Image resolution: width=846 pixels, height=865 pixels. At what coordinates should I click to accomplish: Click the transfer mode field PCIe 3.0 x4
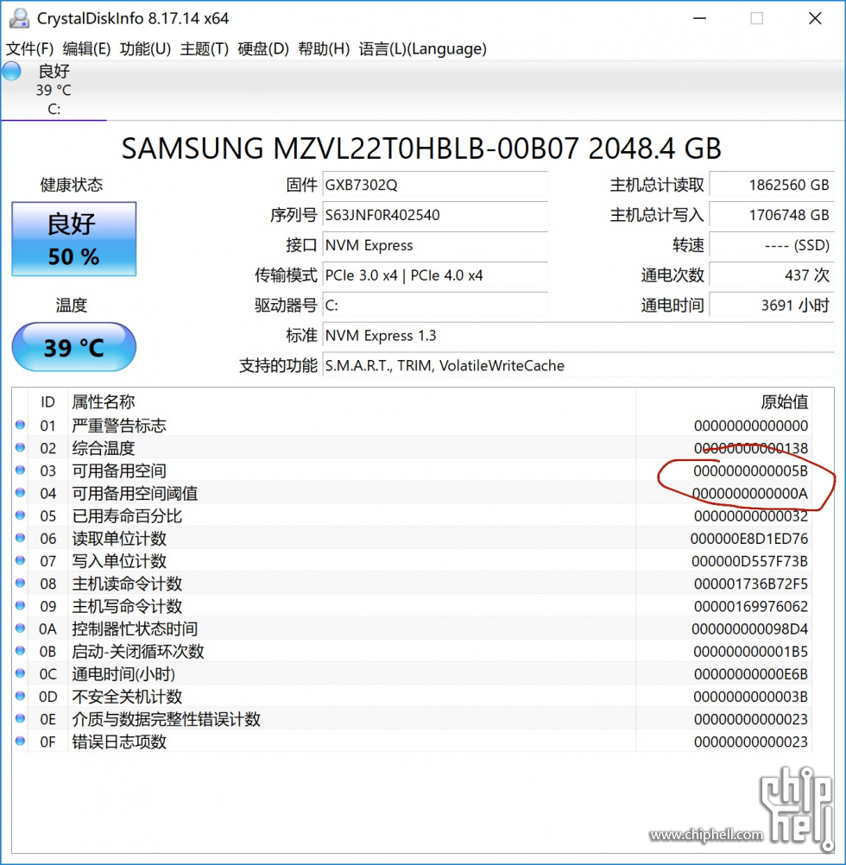click(435, 275)
